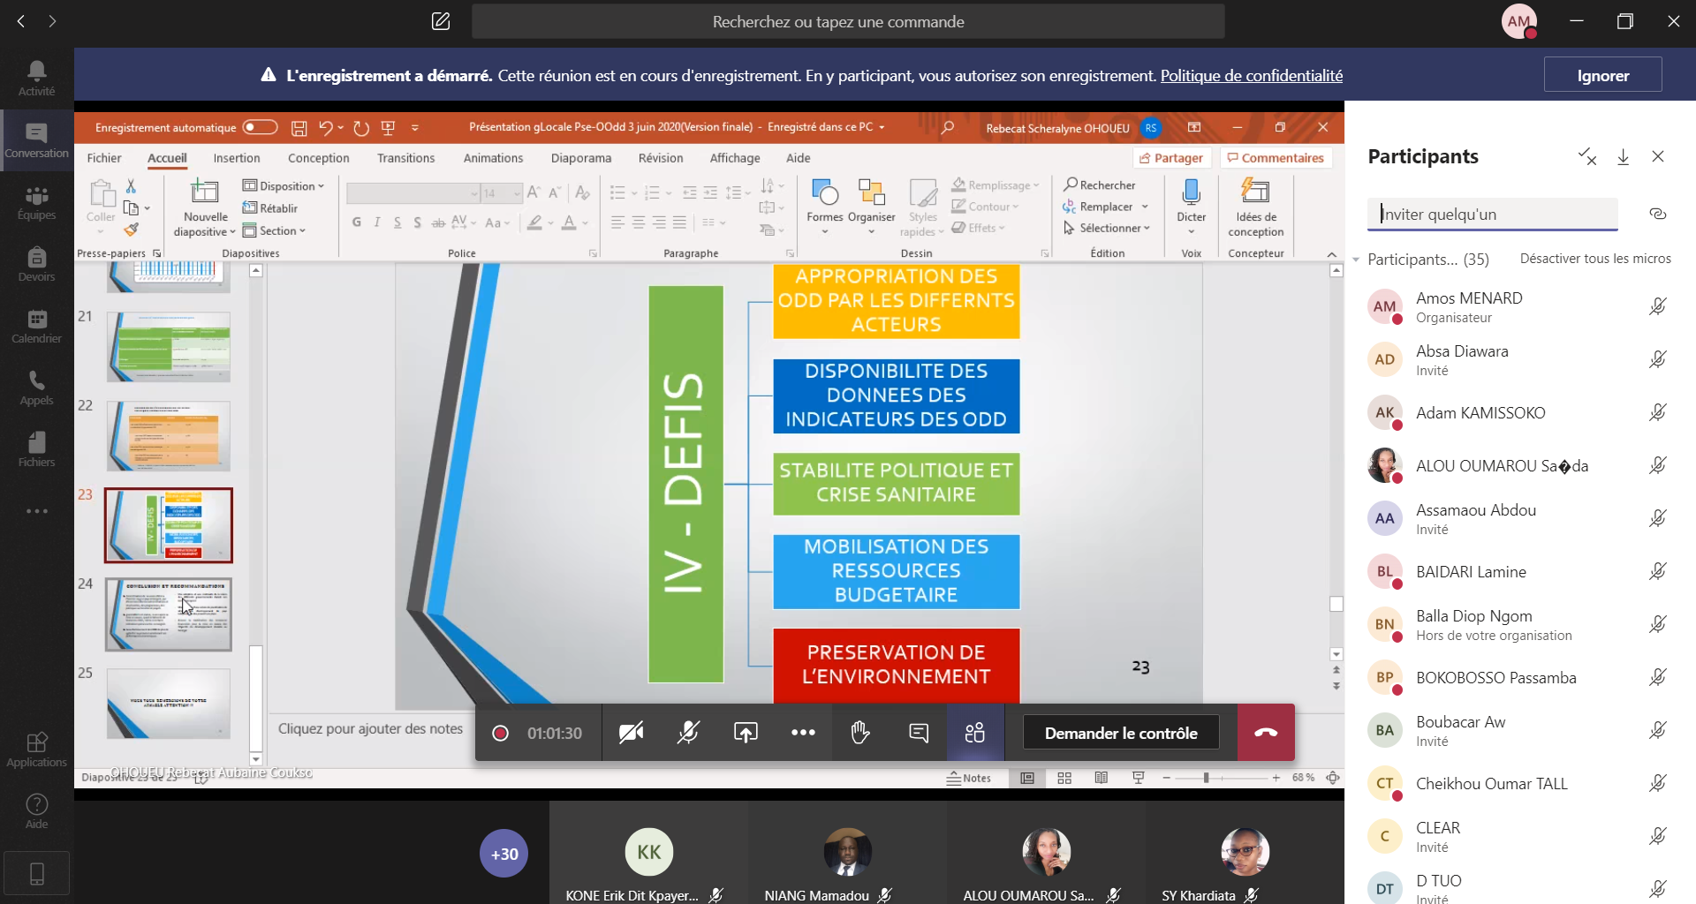The width and height of the screenshot is (1696, 904).
Task: Switch to slide sorter view
Action: [1064, 778]
